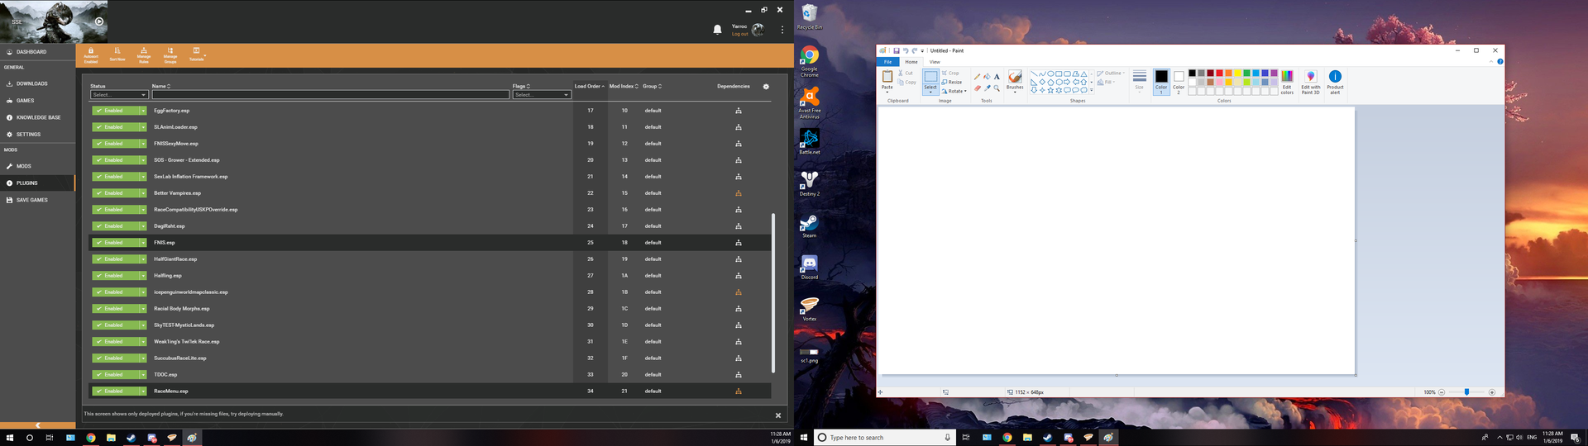Toggle Enabled status for EggFactory.esp
1588x446 pixels.
tap(115, 111)
